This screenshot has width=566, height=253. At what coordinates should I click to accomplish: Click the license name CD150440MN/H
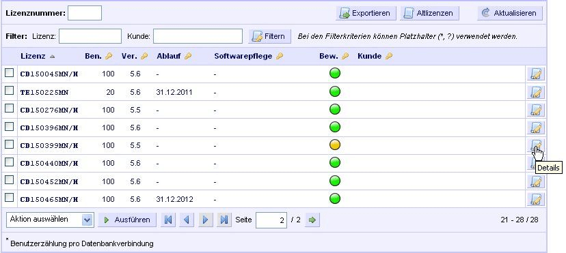click(49, 164)
